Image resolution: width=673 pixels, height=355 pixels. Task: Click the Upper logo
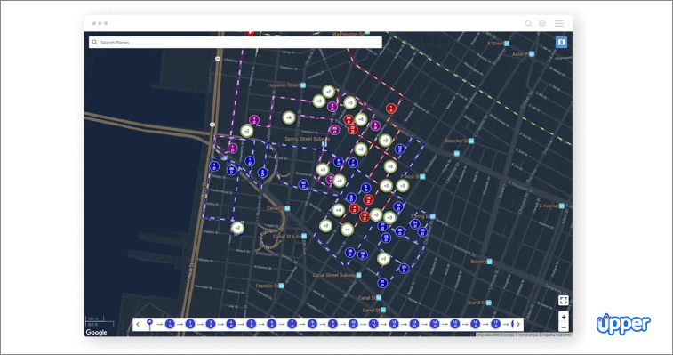(623, 324)
